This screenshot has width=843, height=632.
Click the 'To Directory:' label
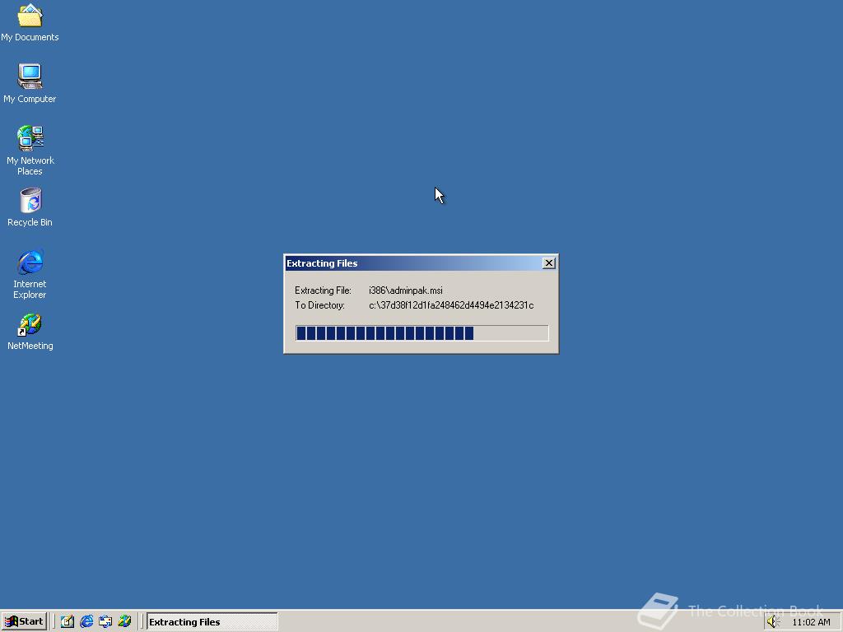(319, 305)
